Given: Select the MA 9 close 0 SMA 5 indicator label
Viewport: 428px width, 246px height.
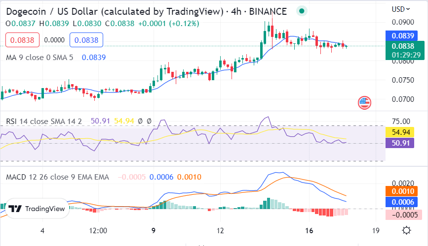Looking at the screenshot, I should pyautogui.click(x=39, y=58).
